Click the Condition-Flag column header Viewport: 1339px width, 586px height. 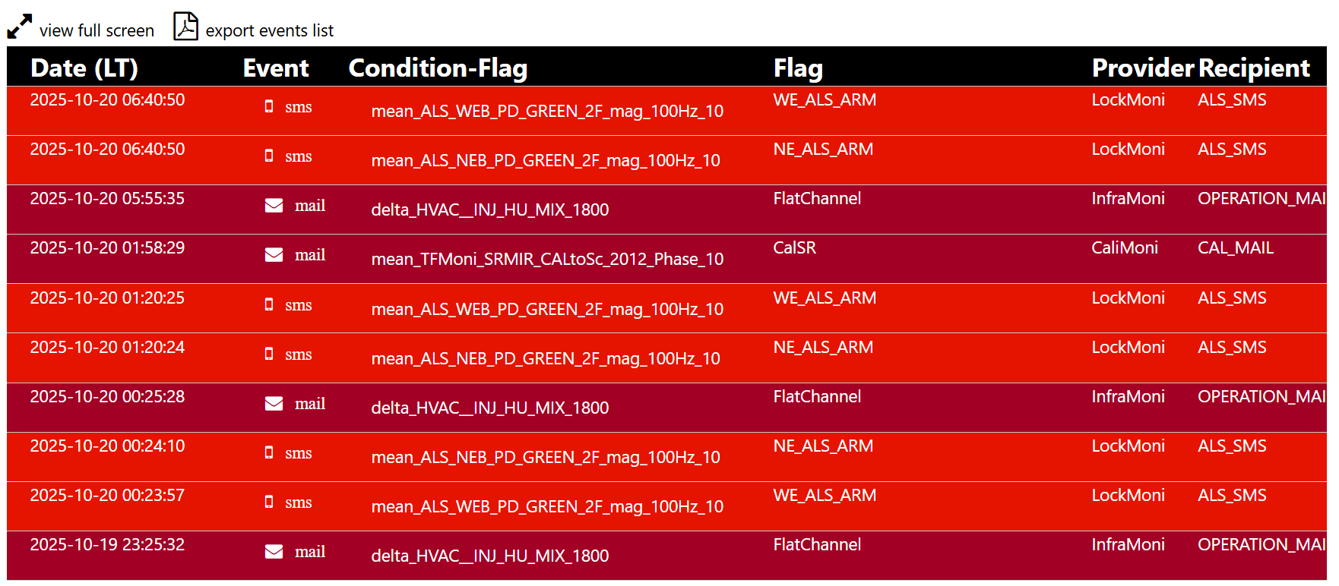[438, 68]
